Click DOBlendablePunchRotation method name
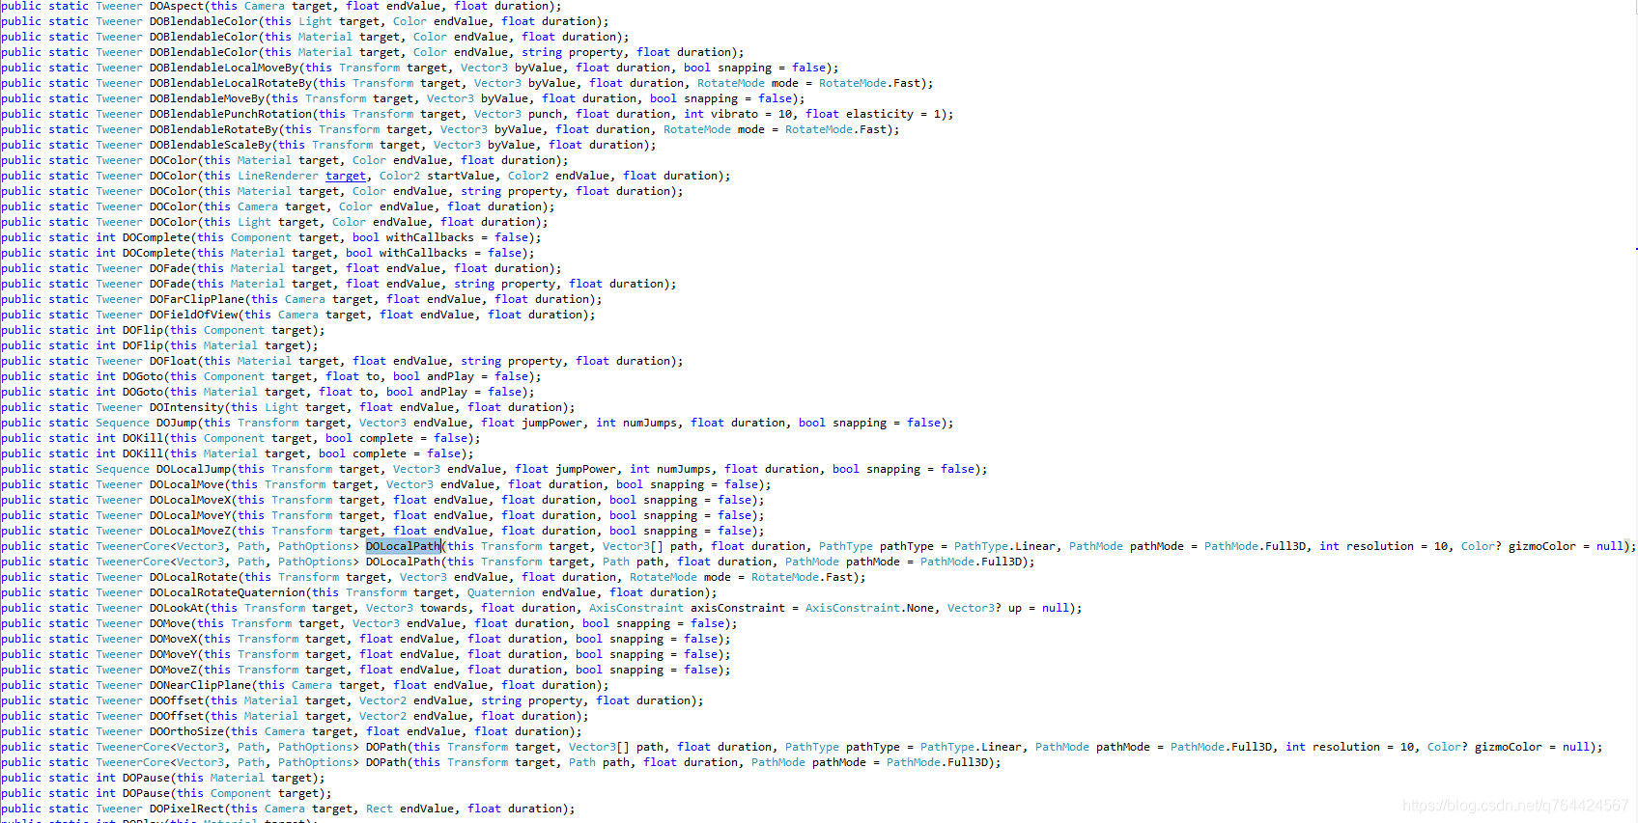This screenshot has height=823, width=1638. [231, 114]
